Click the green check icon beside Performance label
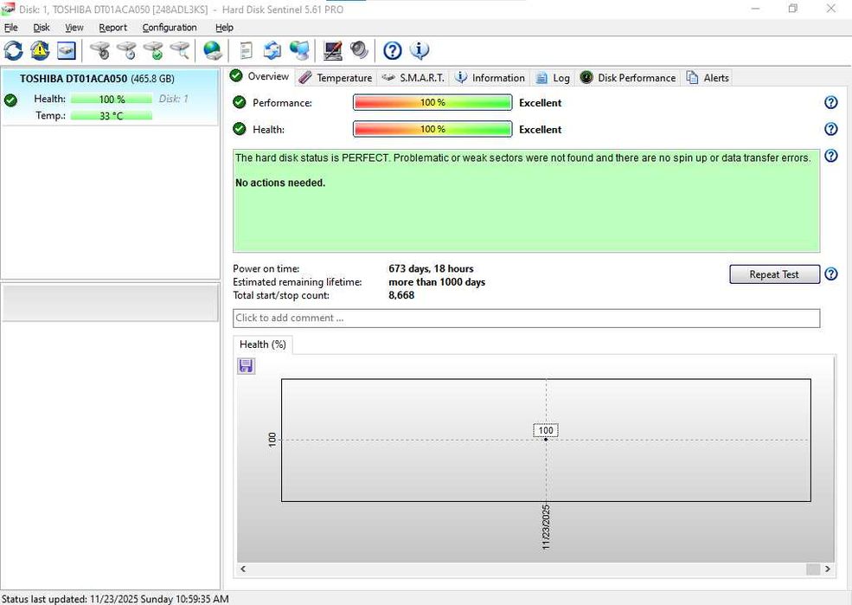The width and height of the screenshot is (852, 605). tap(239, 102)
